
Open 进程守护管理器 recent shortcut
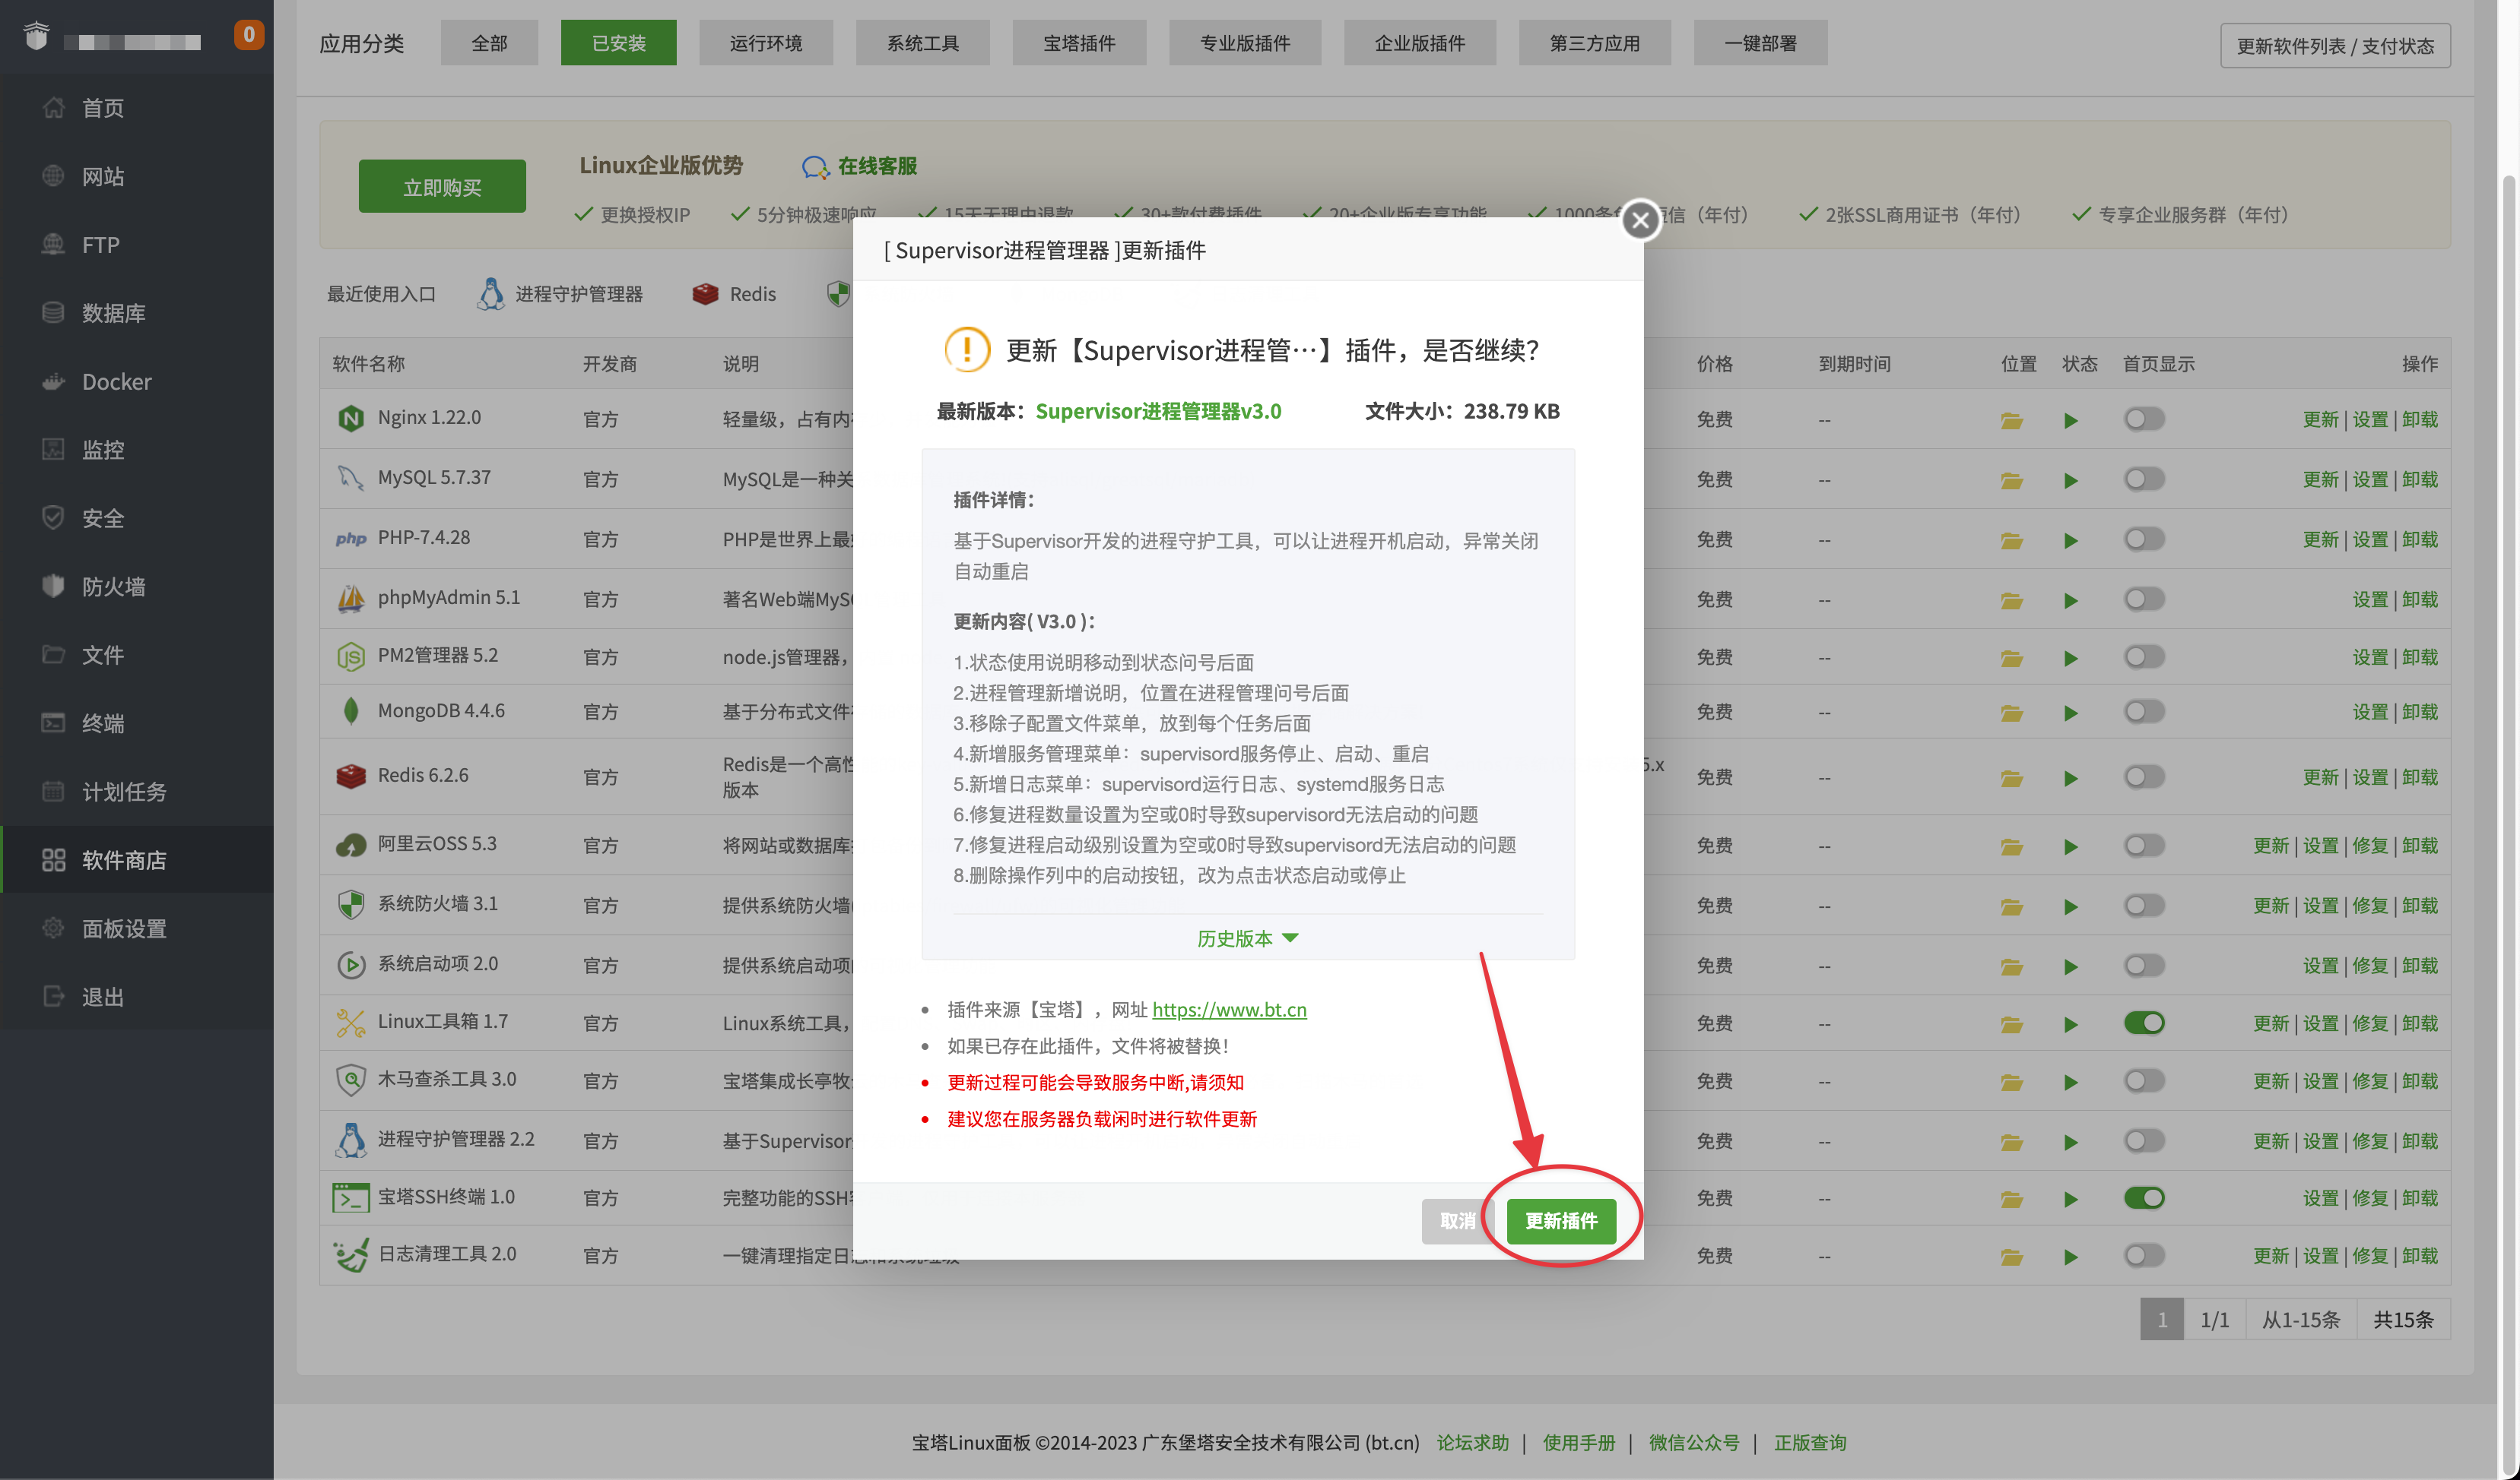click(561, 294)
